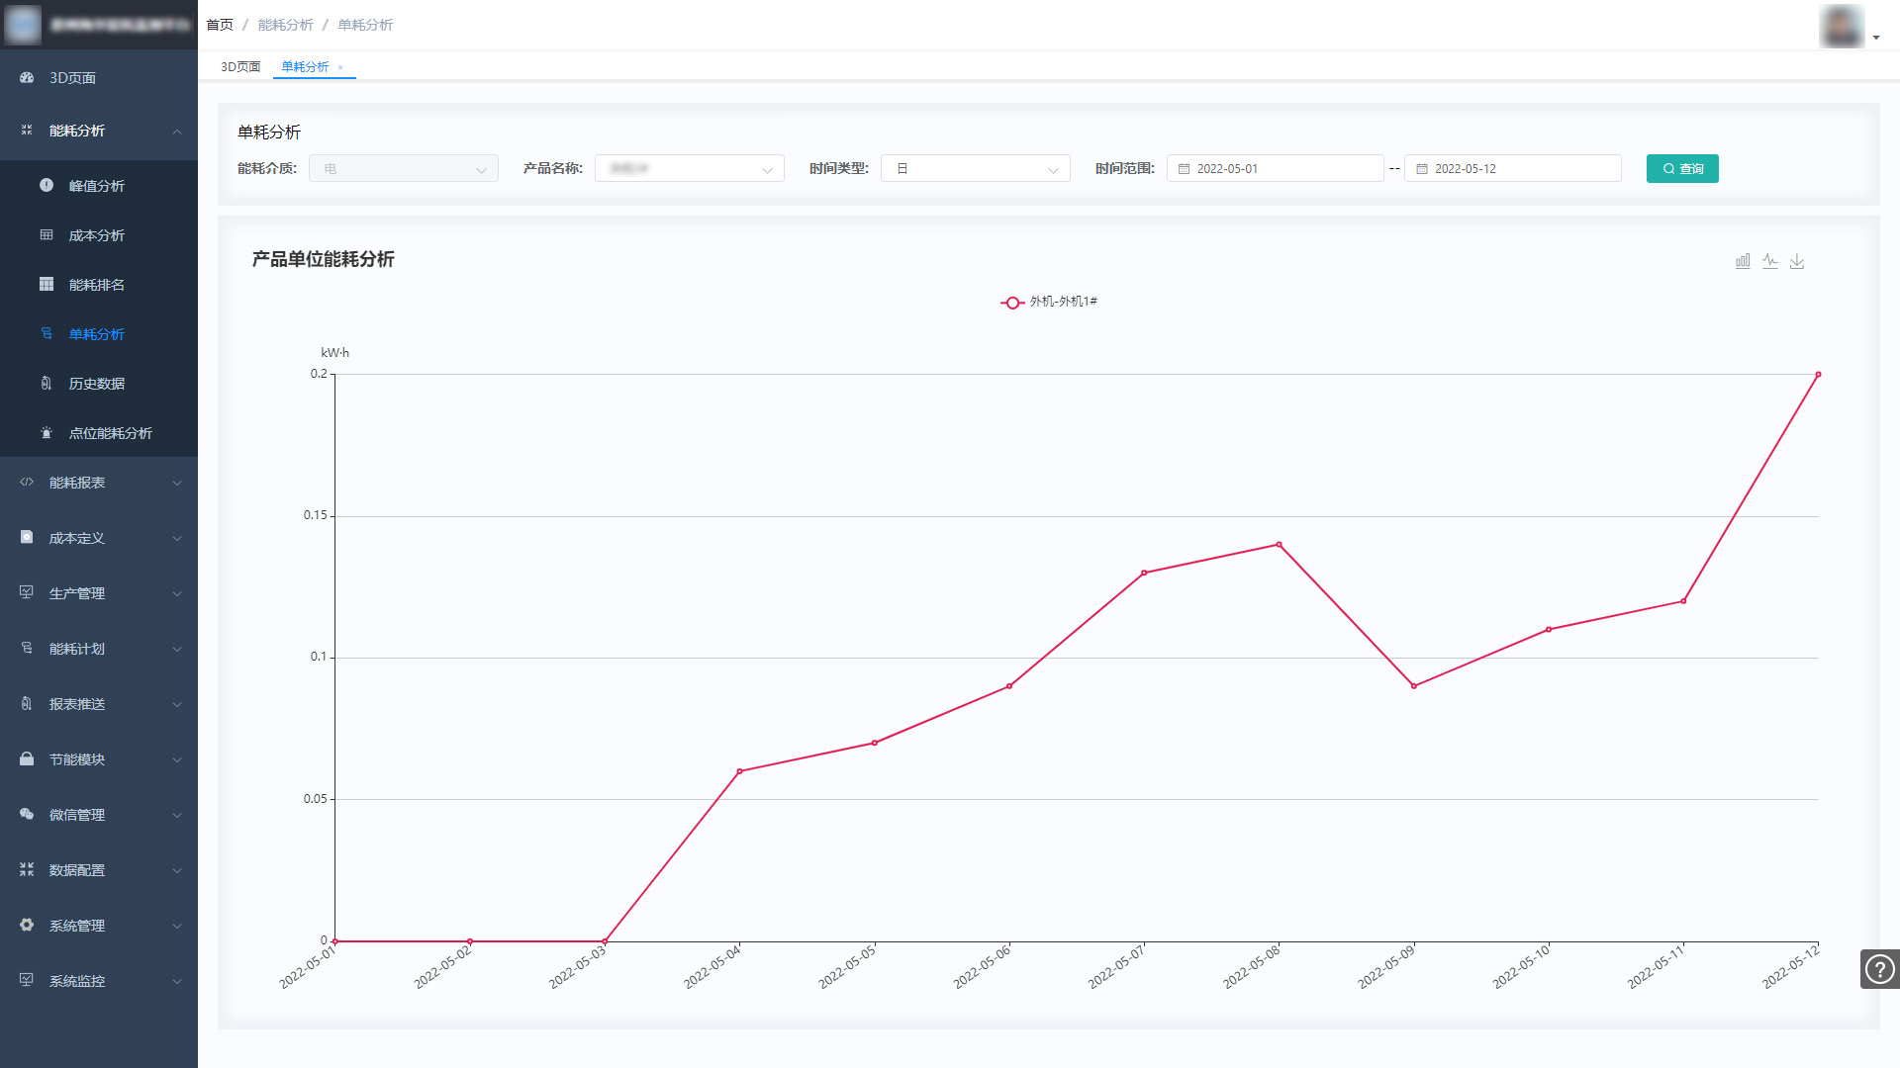
Task: Switch to the 3D页面 tab
Action: pyautogui.click(x=240, y=67)
